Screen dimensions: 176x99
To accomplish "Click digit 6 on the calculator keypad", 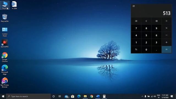I will pyautogui.click(x=156, y=35).
